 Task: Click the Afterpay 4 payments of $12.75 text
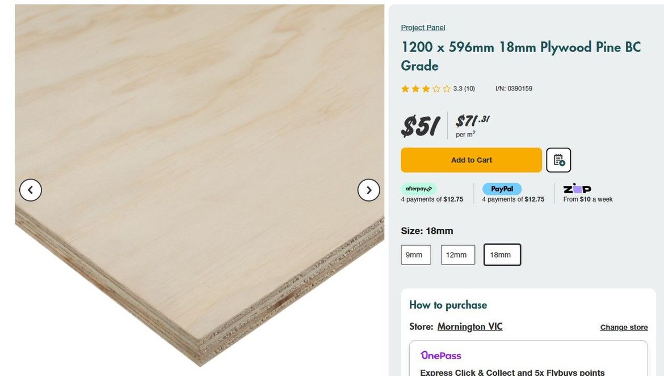point(432,199)
